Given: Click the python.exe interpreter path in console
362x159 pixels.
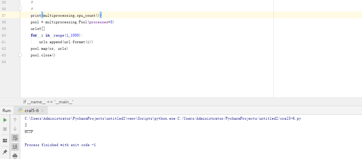Looking at the screenshot, I should pos(100,118).
